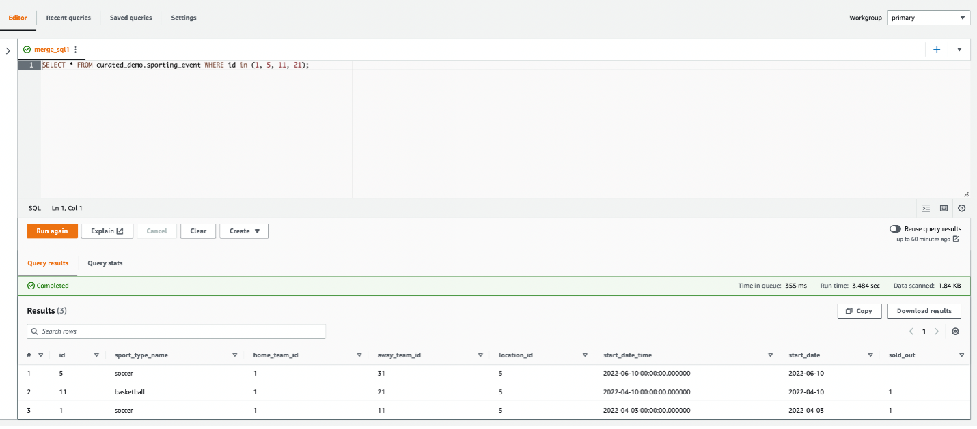The image size is (977, 429).
Task: Sort by sport_type_name column arrow
Action: click(x=235, y=355)
